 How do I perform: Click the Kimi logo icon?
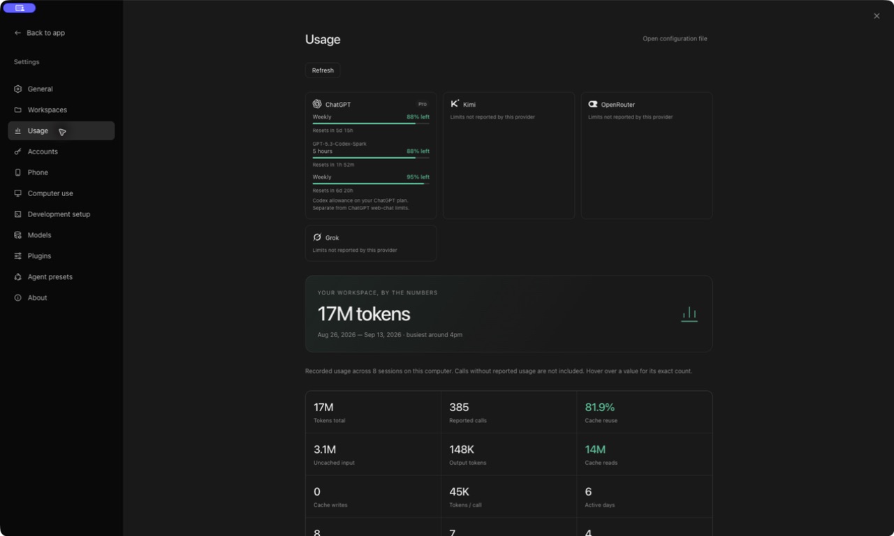(x=455, y=104)
